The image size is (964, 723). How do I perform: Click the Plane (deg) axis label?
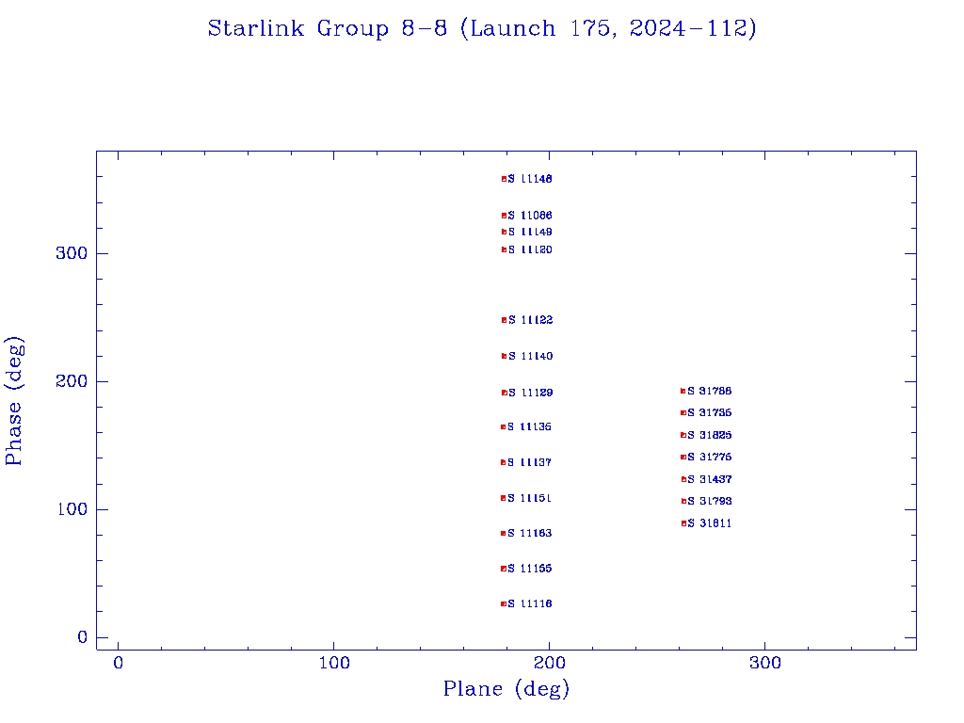[506, 688]
